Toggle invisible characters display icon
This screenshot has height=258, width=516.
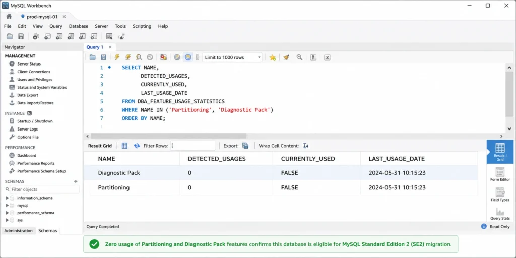[313, 57]
